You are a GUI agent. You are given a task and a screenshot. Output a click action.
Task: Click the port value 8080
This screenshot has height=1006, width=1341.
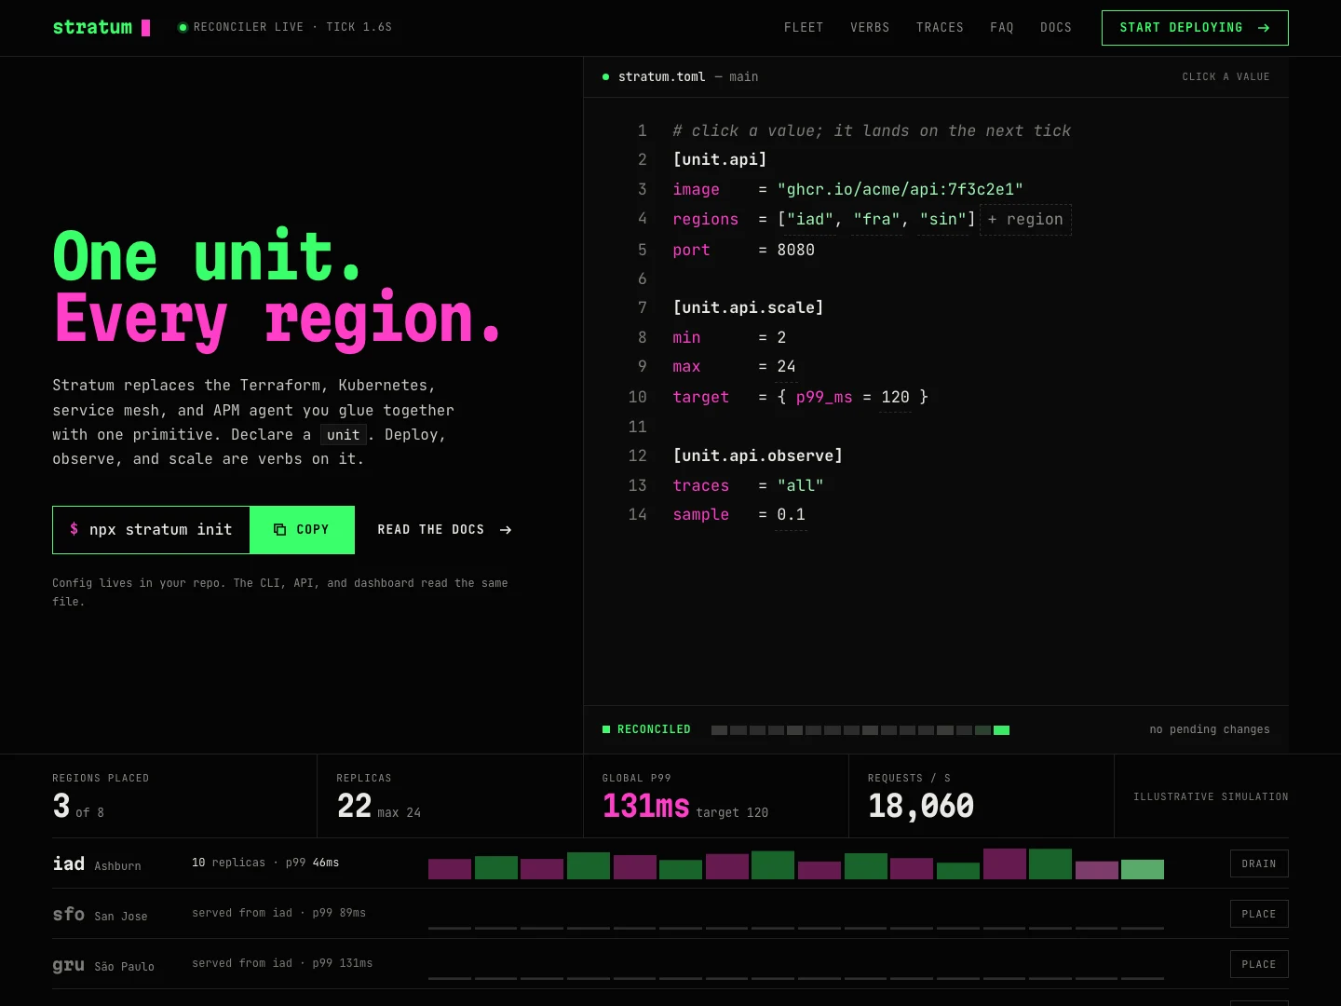point(795,250)
